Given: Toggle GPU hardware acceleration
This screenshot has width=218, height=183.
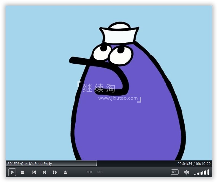Looking at the screenshot, I should [x=175, y=172].
